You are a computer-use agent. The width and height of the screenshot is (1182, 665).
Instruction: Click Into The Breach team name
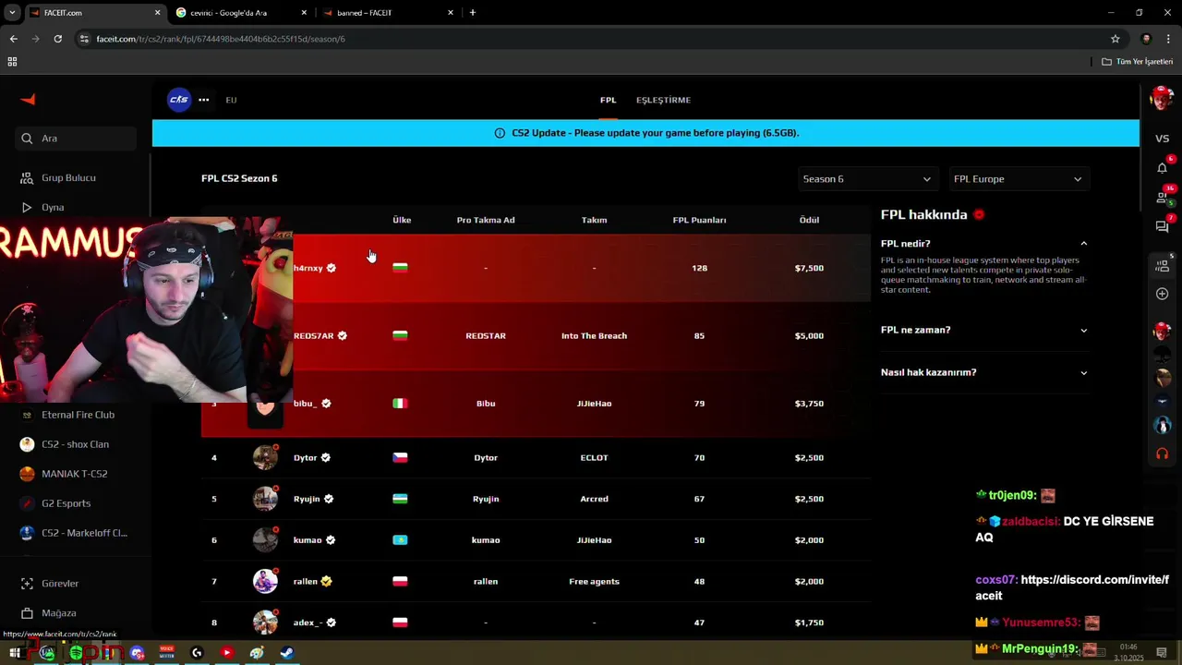594,335
